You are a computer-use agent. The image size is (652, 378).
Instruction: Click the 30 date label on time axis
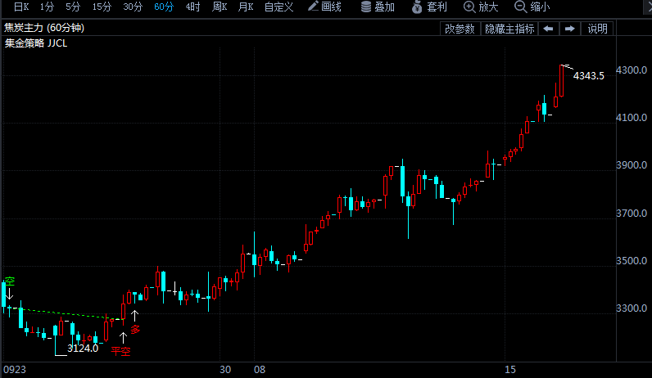point(225,370)
